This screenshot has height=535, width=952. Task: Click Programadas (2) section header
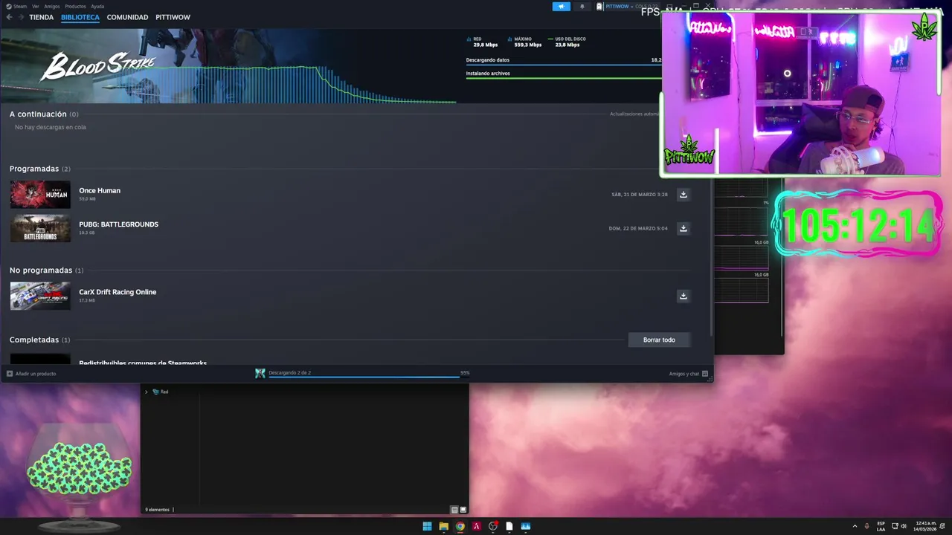(40, 169)
